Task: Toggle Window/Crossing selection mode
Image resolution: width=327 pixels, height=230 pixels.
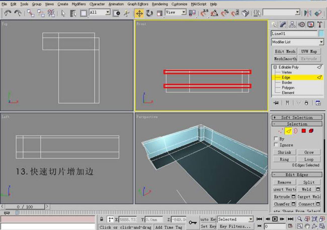Action: click(116, 14)
